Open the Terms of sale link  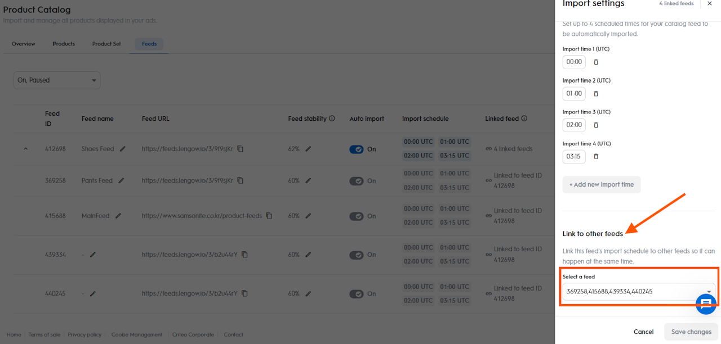click(x=44, y=334)
